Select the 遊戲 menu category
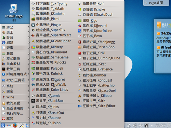Screen dimensions: 171x128 15,48
